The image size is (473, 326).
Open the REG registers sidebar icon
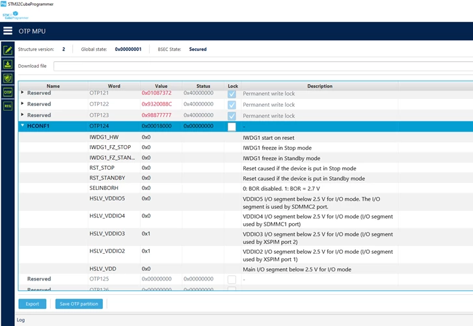[8, 106]
